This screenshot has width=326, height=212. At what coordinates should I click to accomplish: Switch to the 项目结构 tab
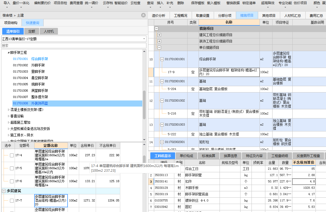pos(11,23)
